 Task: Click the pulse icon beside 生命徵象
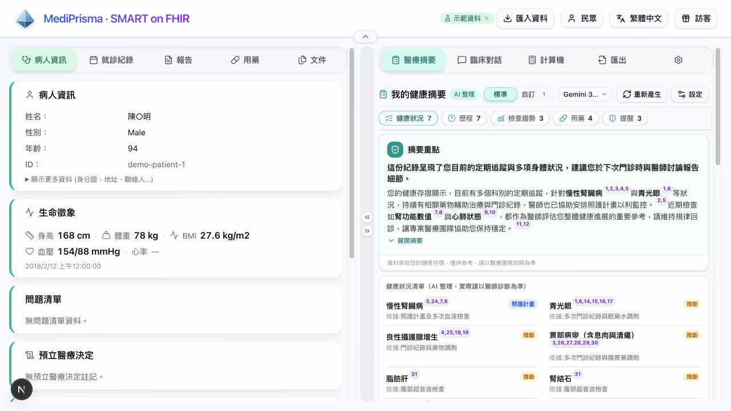coord(30,212)
